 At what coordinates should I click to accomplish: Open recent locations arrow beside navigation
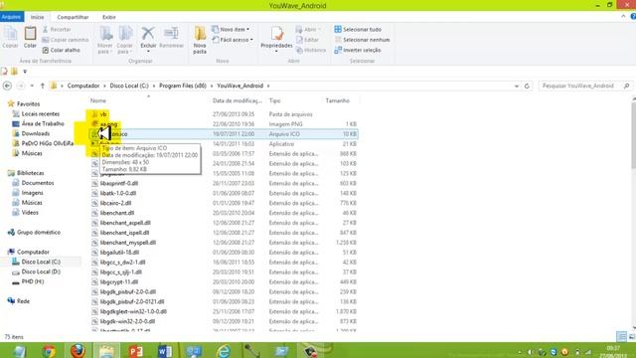point(32,87)
